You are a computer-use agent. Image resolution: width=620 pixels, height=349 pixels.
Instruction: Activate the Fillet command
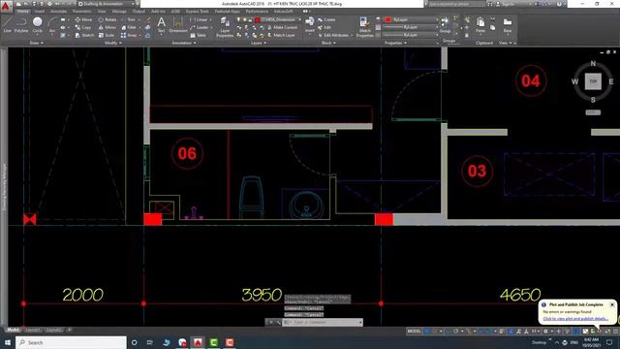(129, 27)
